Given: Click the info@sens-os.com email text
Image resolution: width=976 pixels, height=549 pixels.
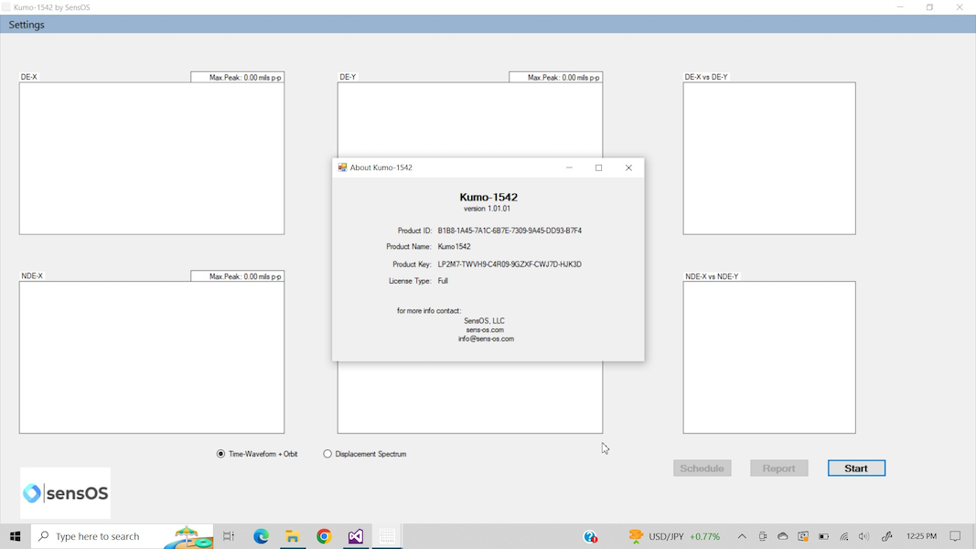Looking at the screenshot, I should [x=486, y=339].
